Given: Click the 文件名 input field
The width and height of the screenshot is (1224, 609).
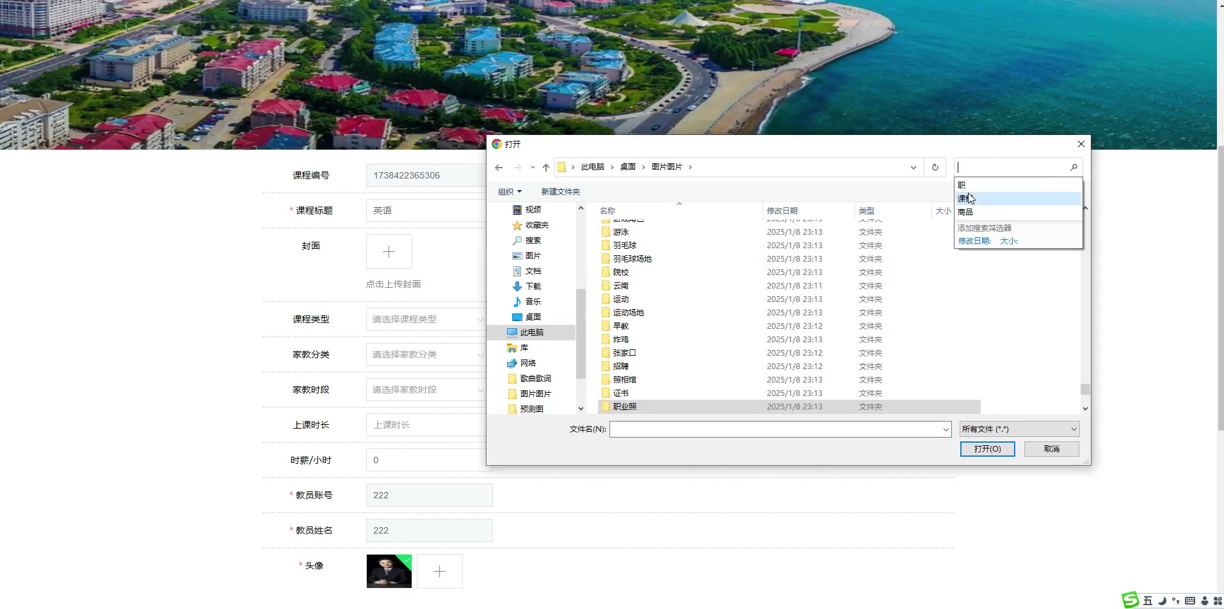Looking at the screenshot, I should (x=775, y=429).
